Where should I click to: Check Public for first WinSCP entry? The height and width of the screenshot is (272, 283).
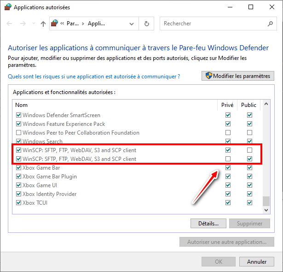249,150
